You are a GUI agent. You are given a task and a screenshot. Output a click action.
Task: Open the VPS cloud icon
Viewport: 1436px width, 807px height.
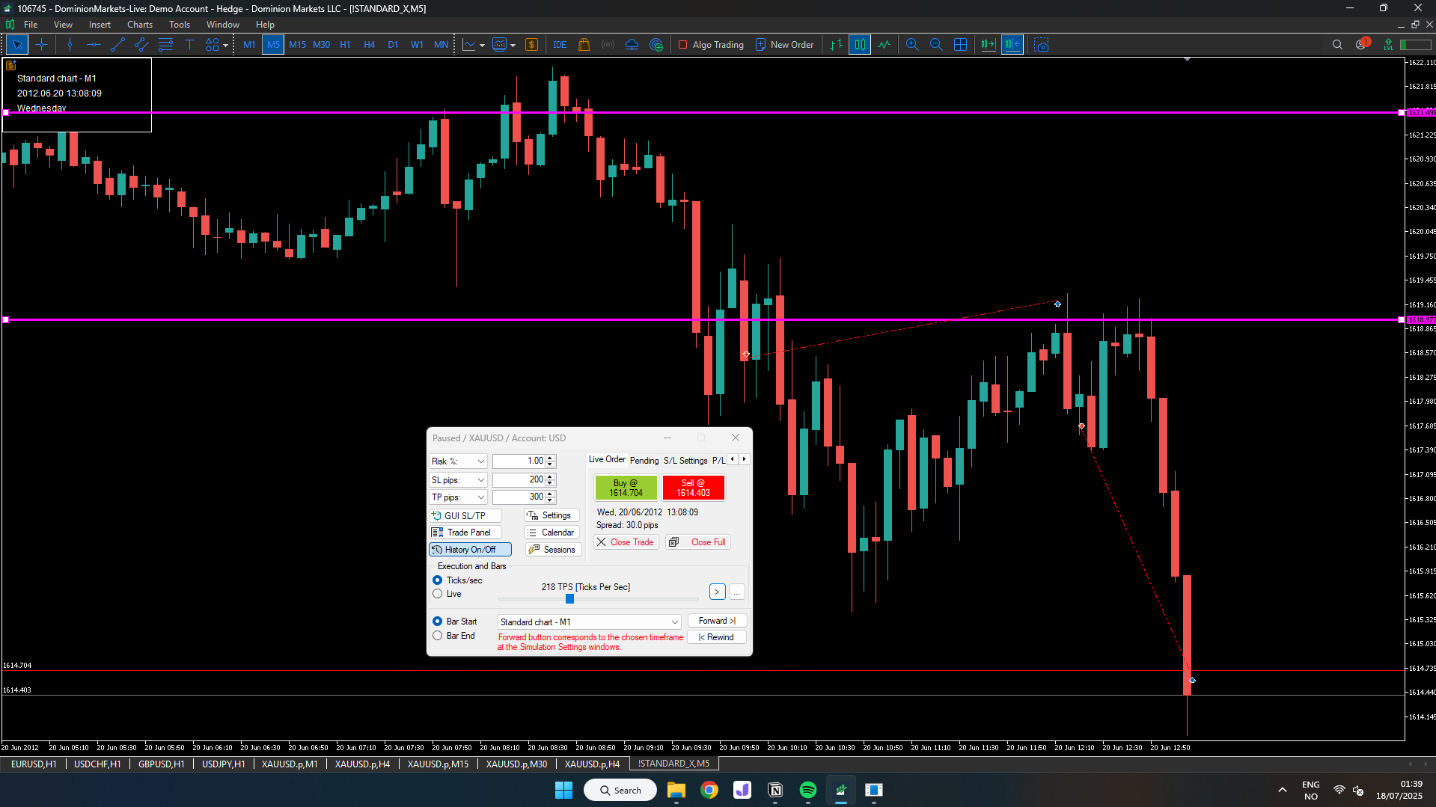632,45
